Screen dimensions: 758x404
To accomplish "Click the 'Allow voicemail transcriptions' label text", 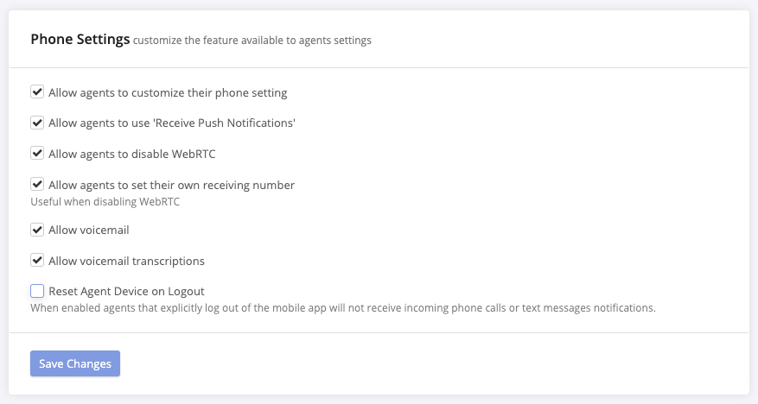I will (x=126, y=261).
